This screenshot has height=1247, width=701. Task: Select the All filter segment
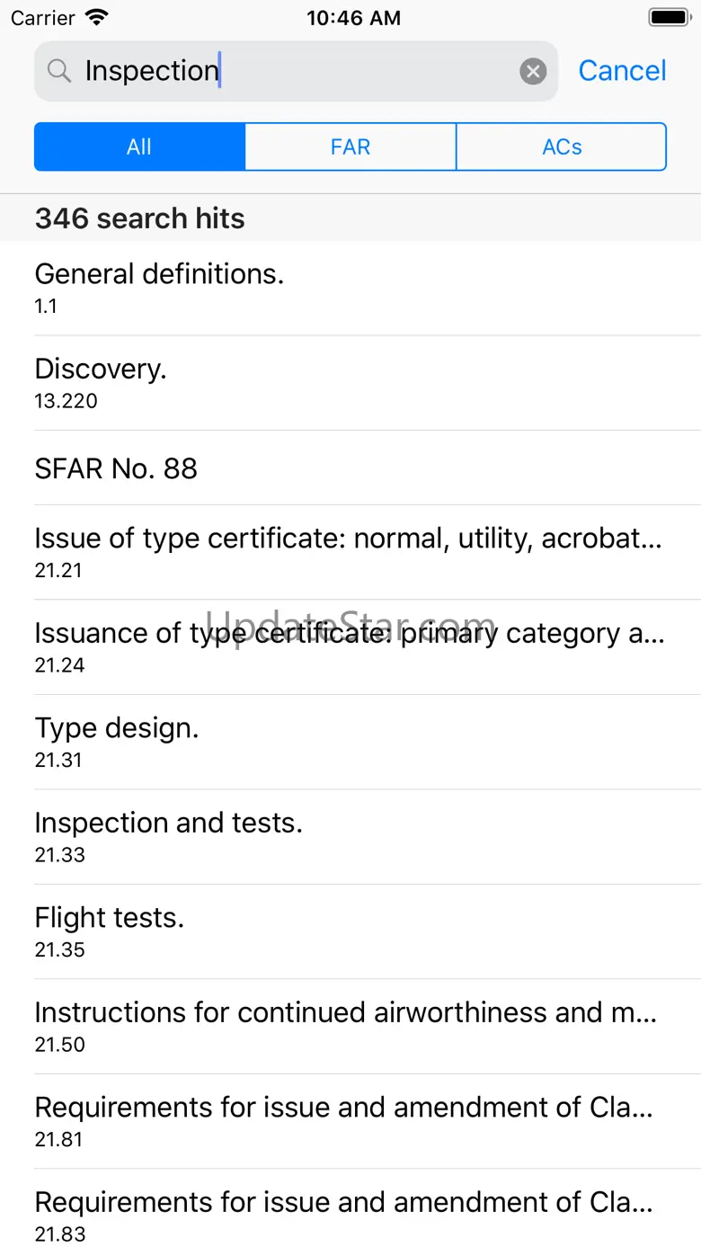pos(139,147)
